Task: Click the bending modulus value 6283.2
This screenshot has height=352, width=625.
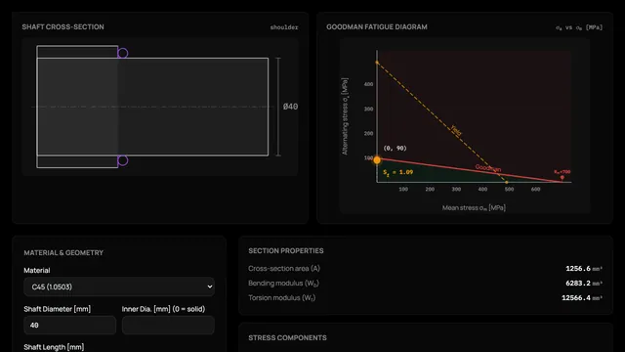Action: tap(578, 283)
